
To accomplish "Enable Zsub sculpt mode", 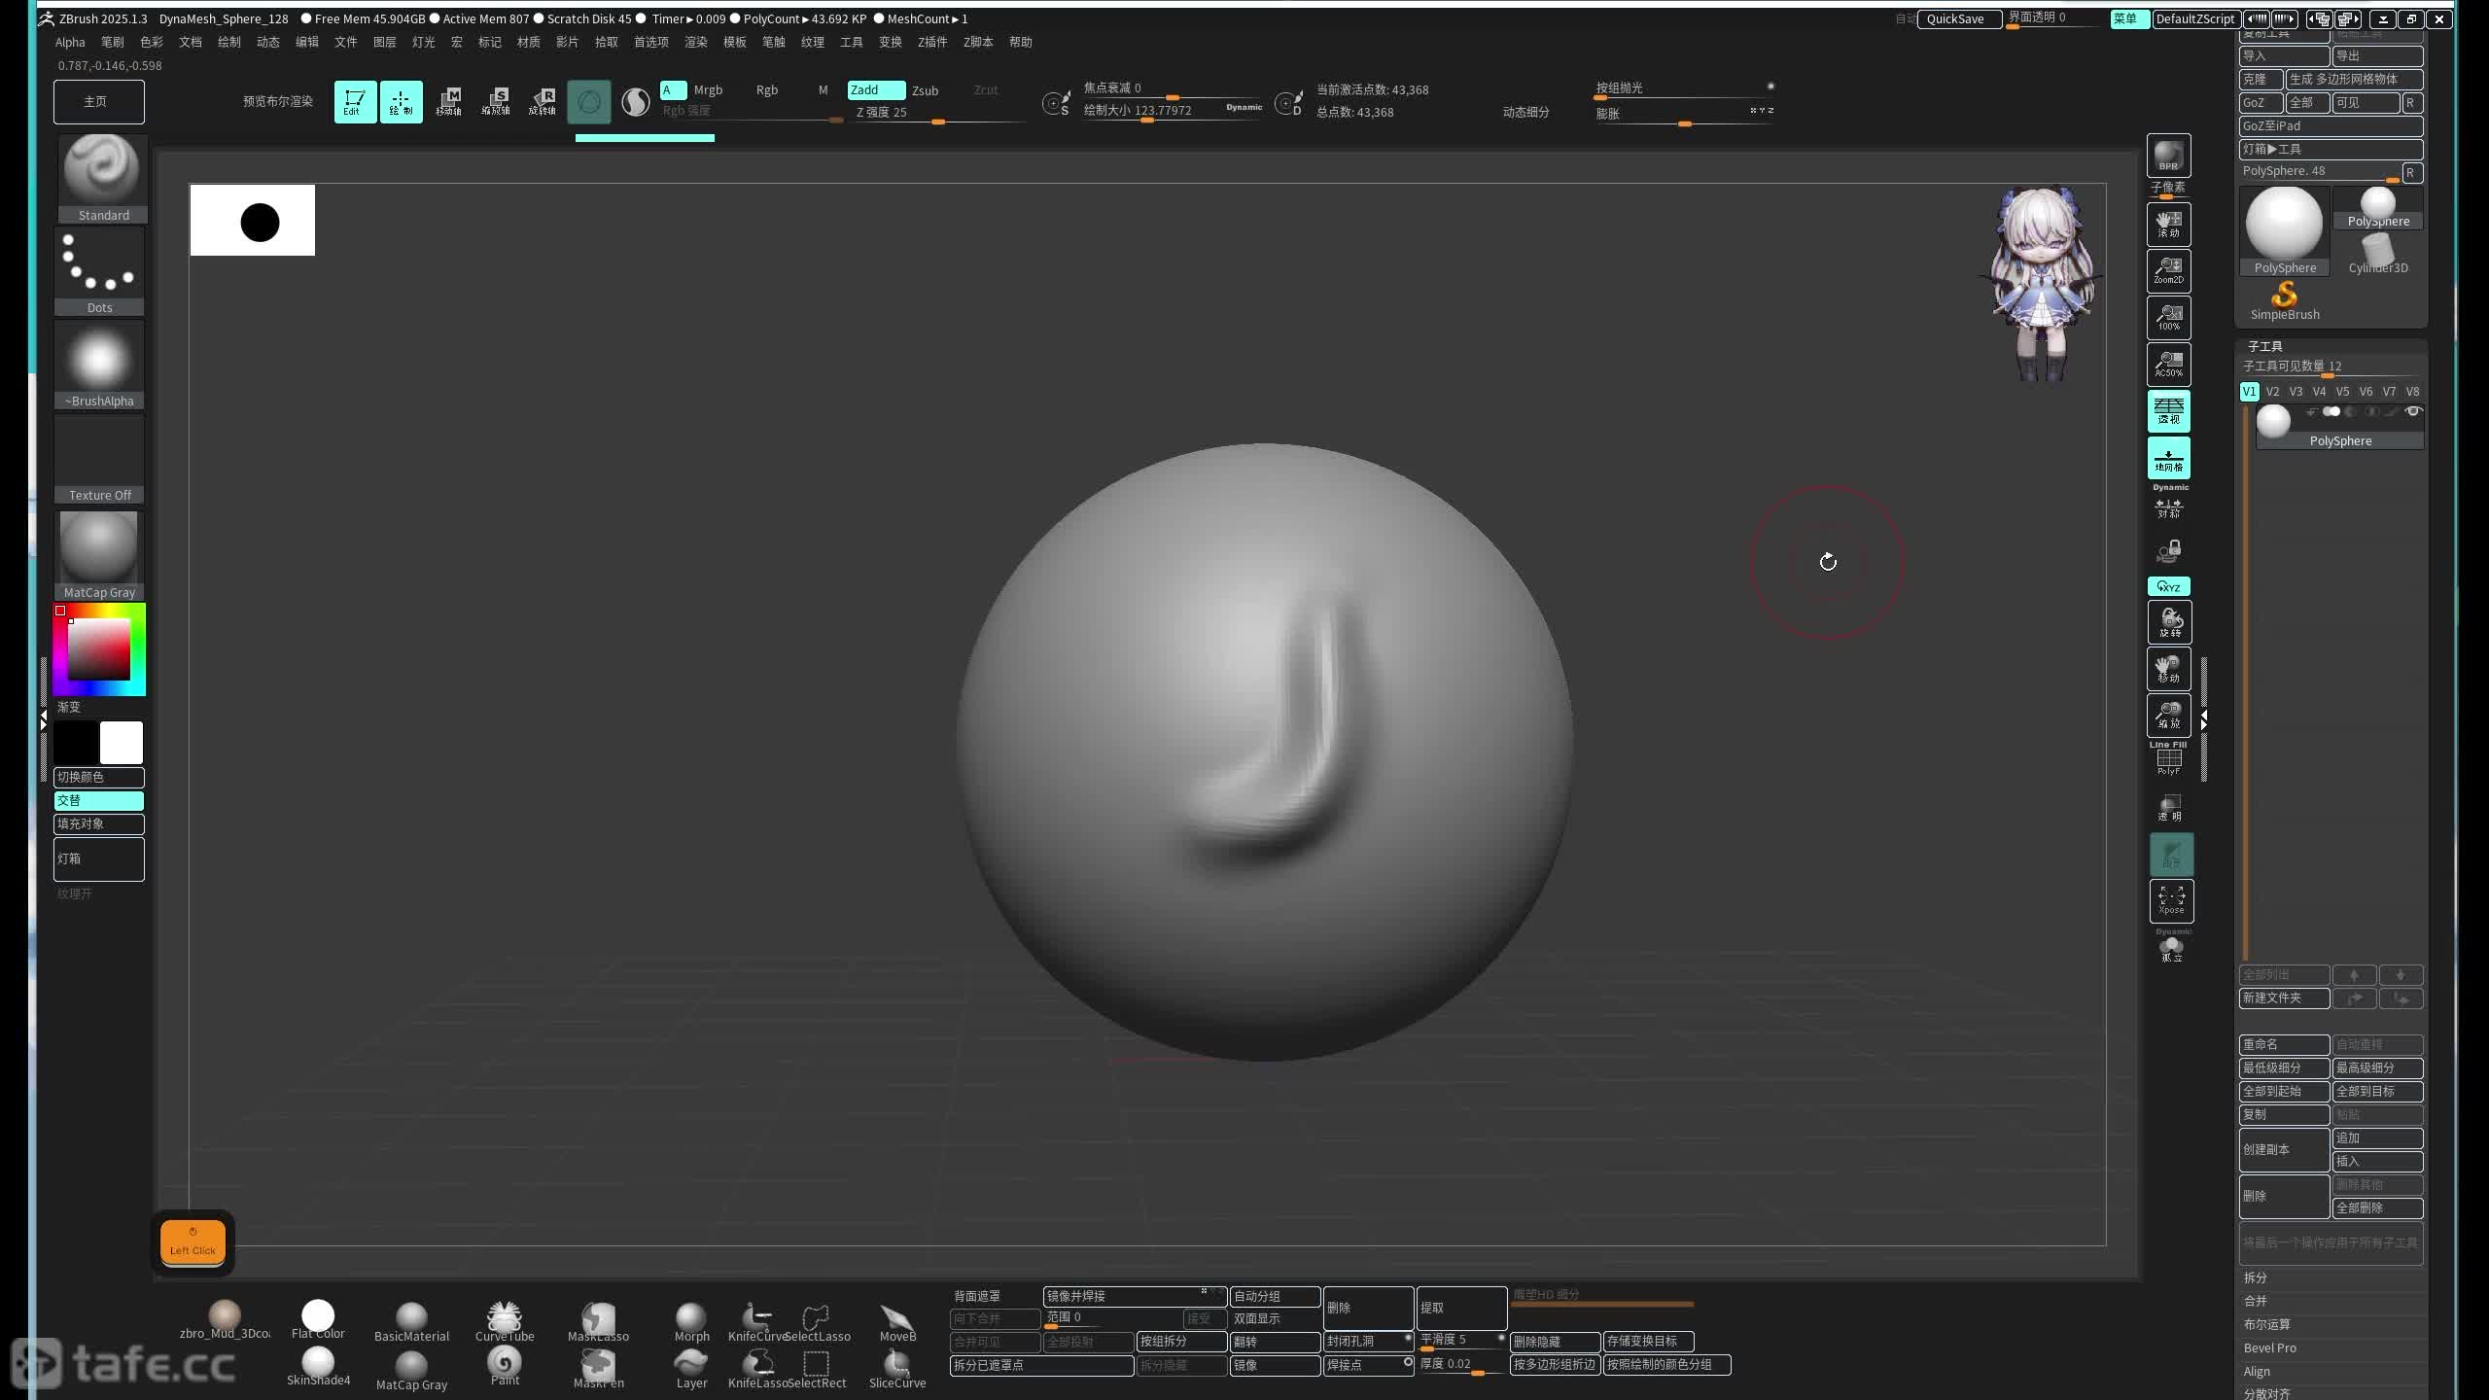I will point(925,90).
